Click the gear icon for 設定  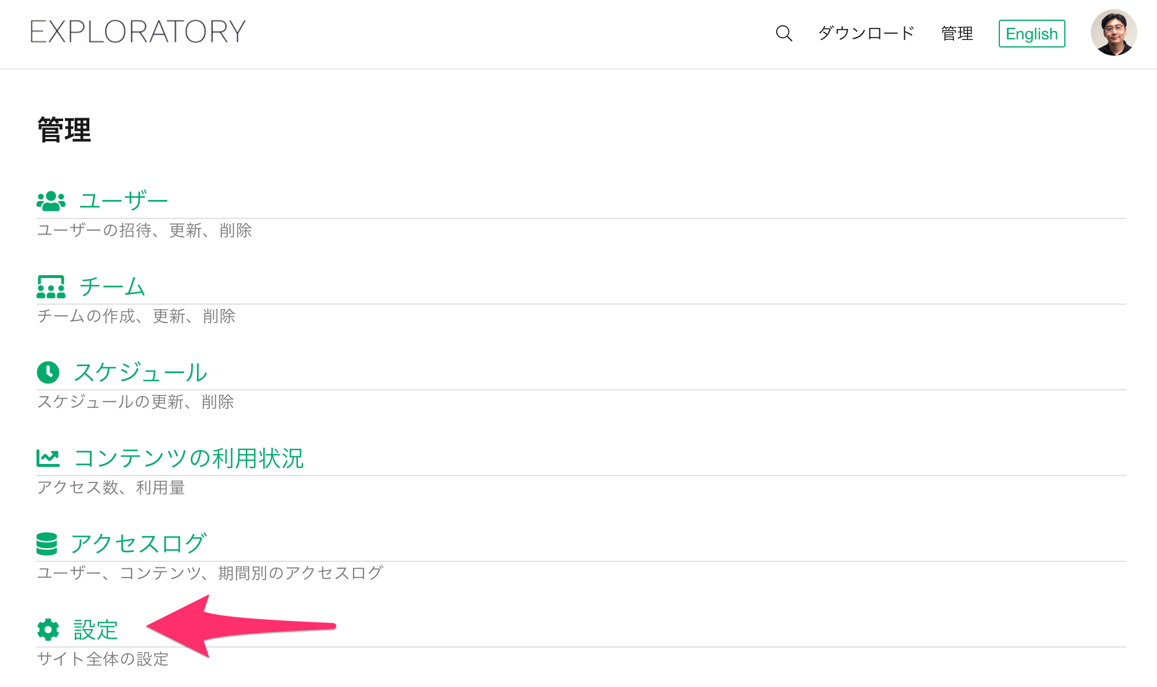click(48, 630)
